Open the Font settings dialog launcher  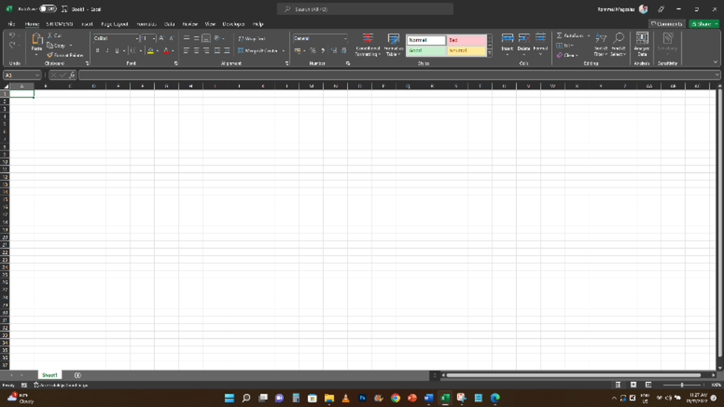(x=176, y=63)
